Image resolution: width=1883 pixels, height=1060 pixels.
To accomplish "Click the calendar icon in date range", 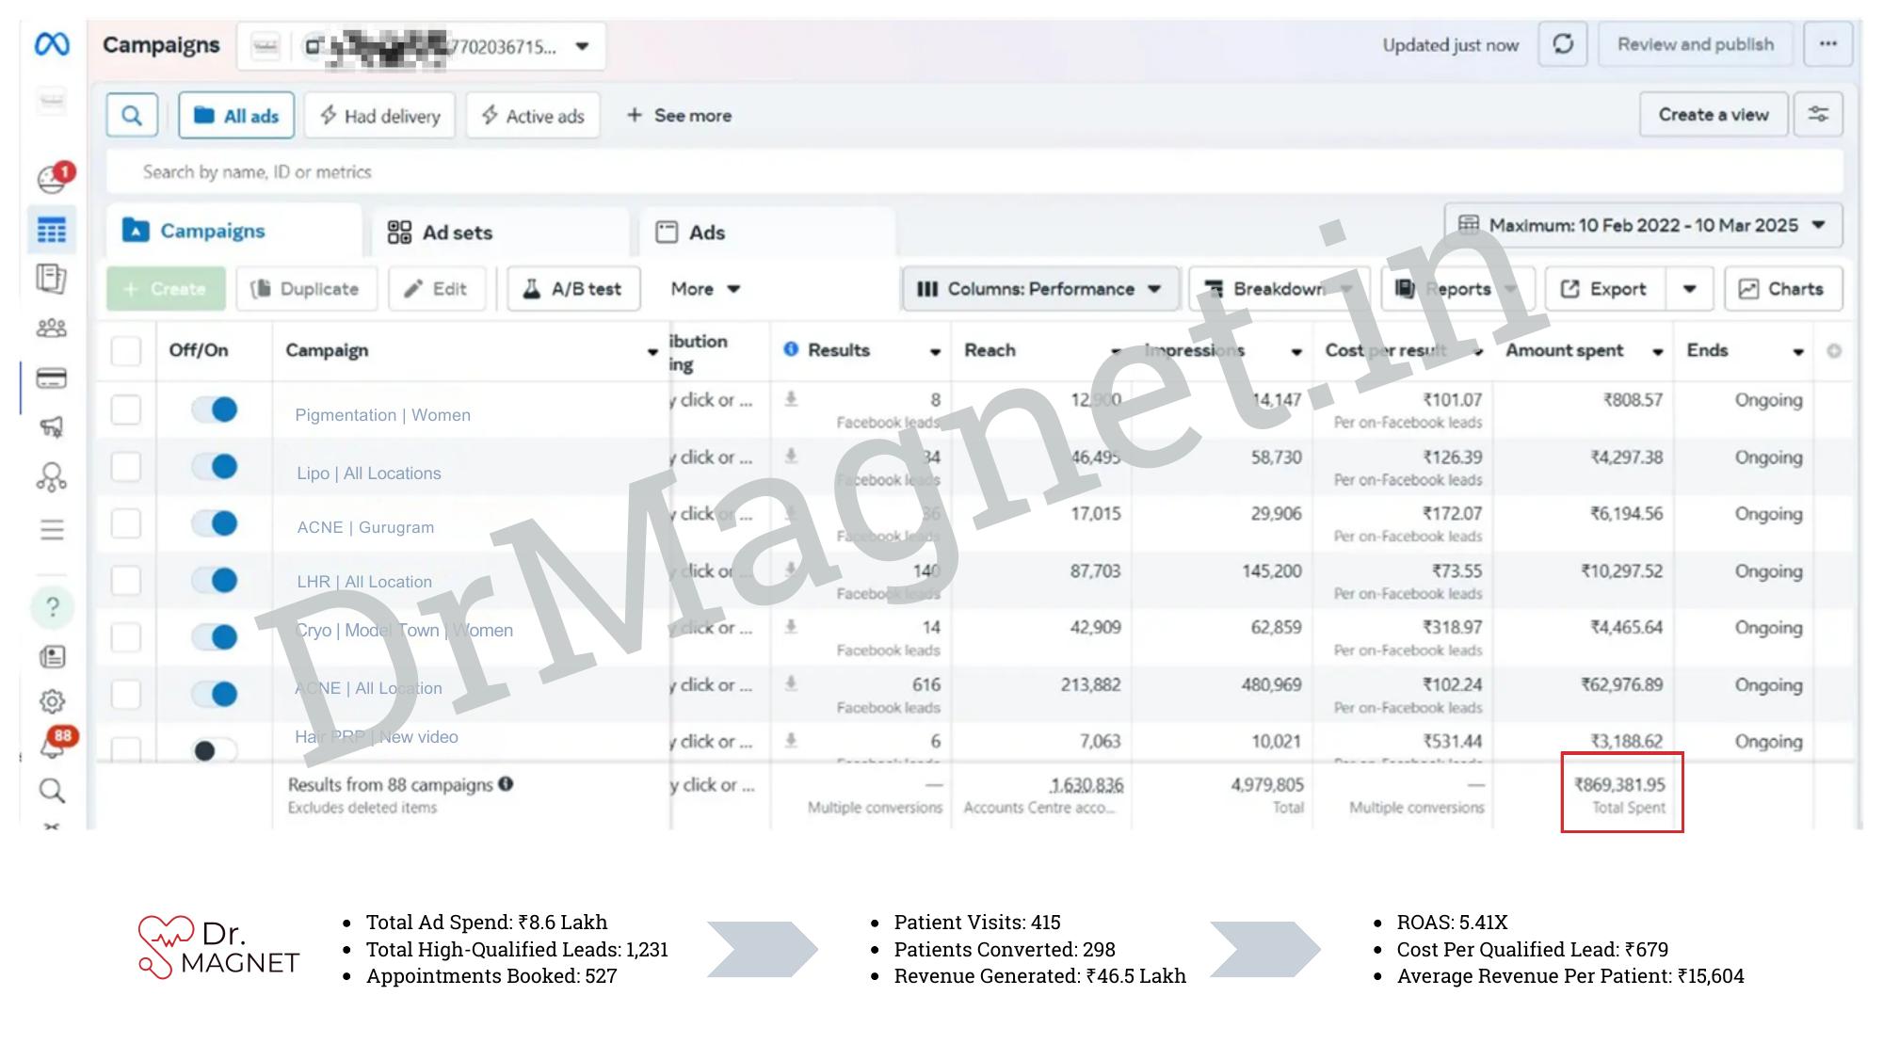I will click(x=1468, y=224).
